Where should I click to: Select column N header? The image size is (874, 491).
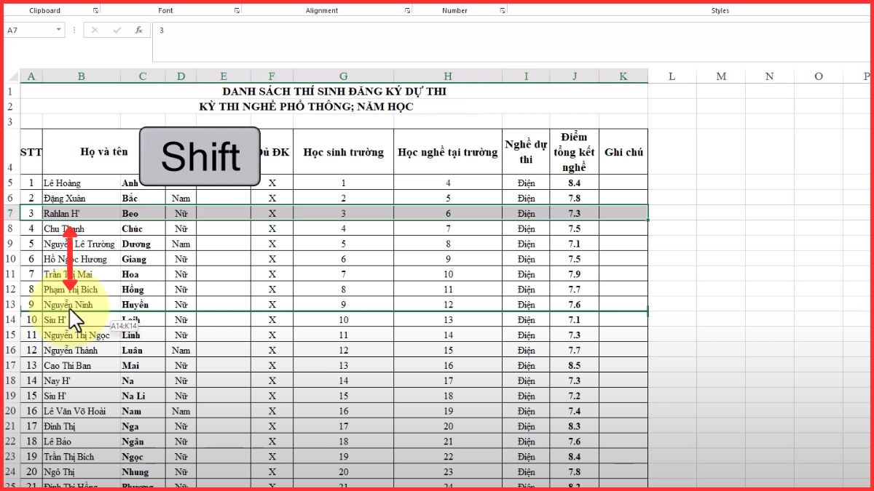769,76
